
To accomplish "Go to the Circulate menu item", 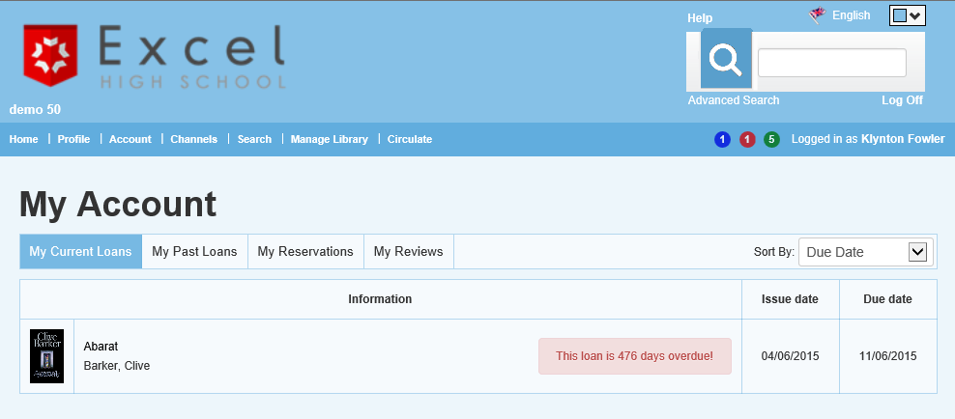I will 410,139.
